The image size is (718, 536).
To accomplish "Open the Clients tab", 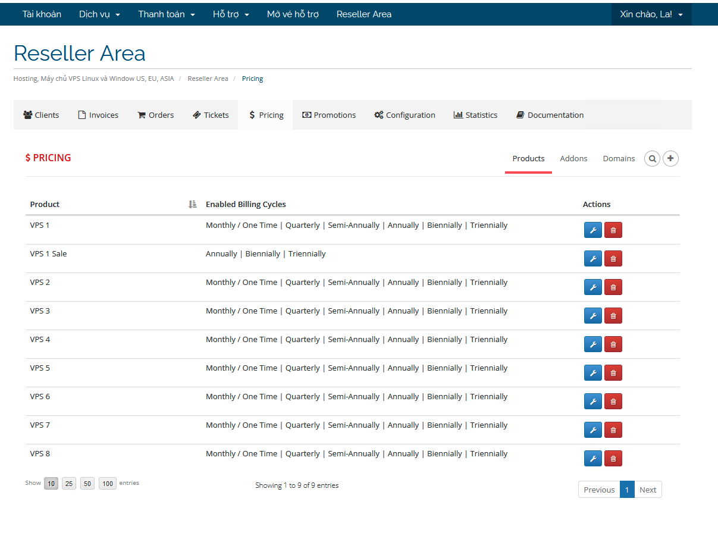I will tap(41, 115).
